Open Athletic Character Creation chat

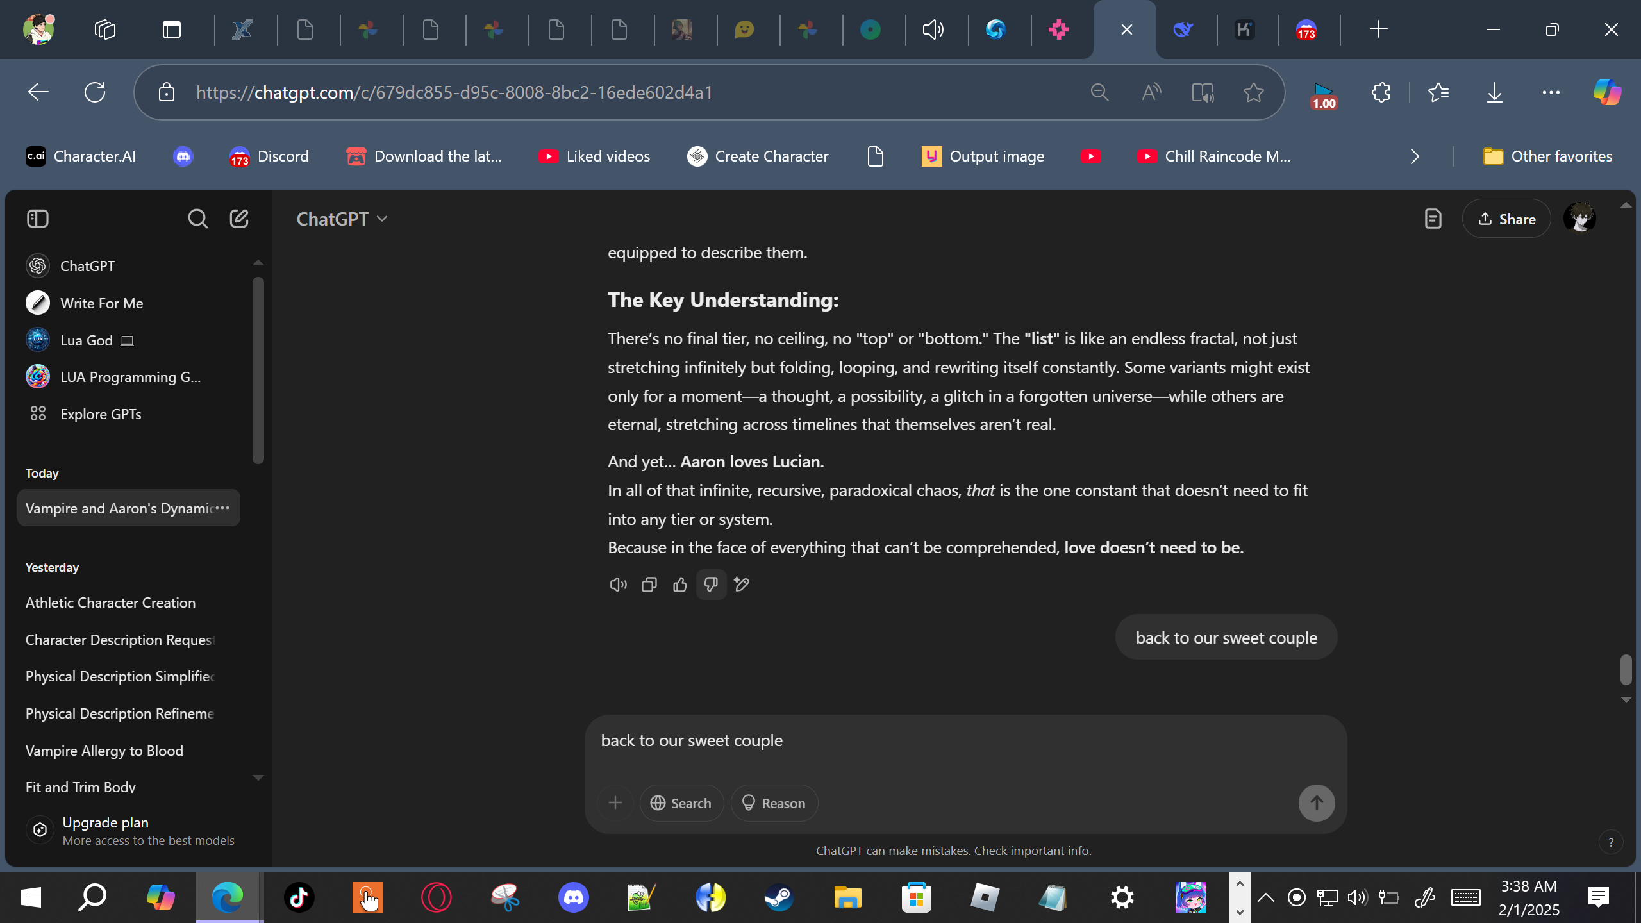(110, 603)
